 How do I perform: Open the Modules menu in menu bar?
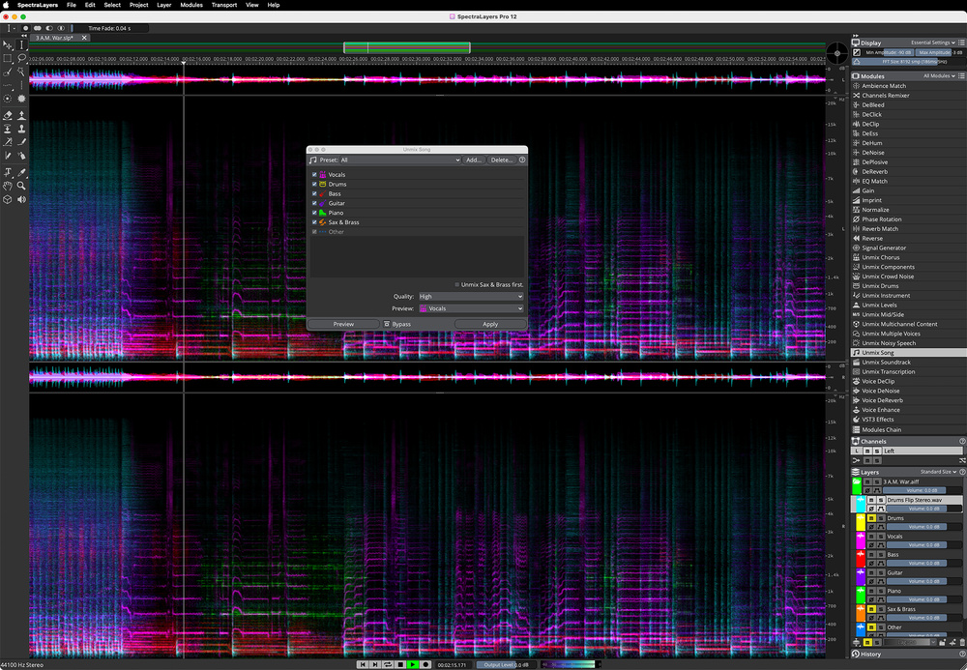(x=191, y=5)
